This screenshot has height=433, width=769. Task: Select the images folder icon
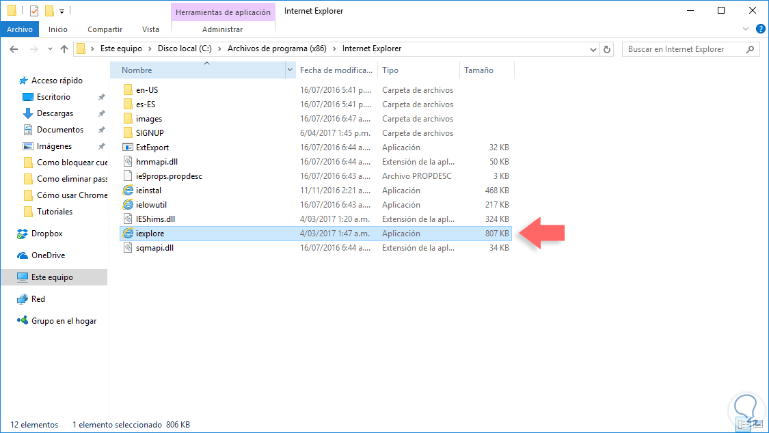pos(128,119)
